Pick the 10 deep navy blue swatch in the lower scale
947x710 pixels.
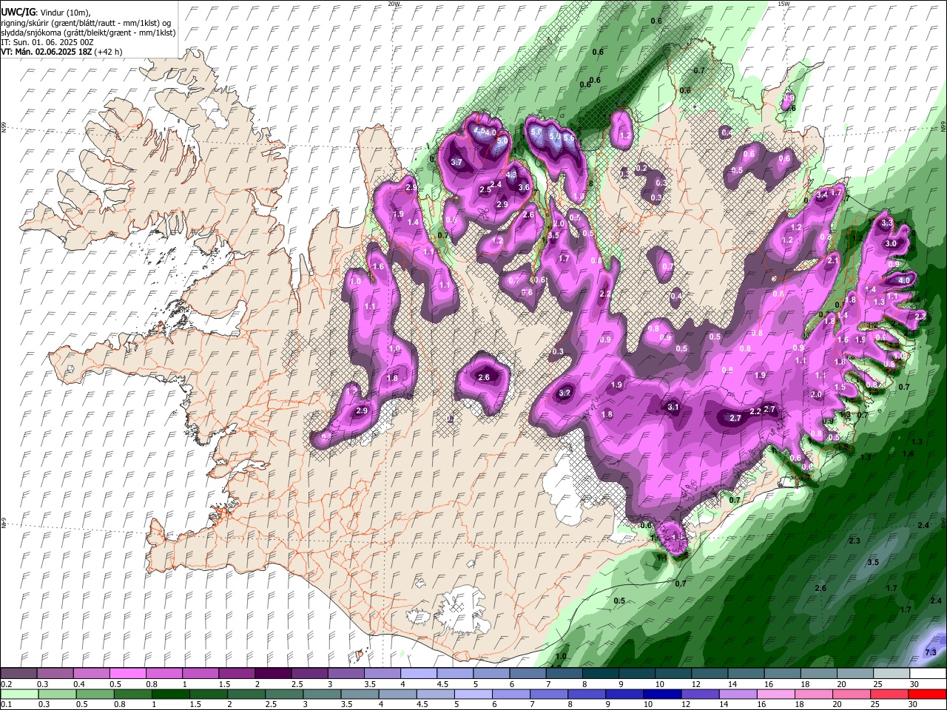click(661, 694)
